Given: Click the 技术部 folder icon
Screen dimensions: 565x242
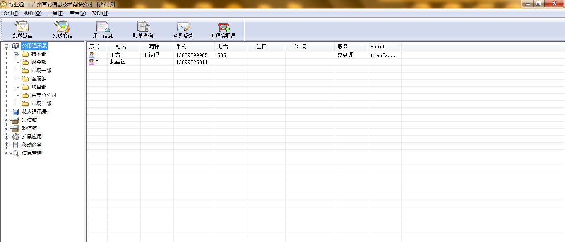Looking at the screenshot, I should 25,54.
